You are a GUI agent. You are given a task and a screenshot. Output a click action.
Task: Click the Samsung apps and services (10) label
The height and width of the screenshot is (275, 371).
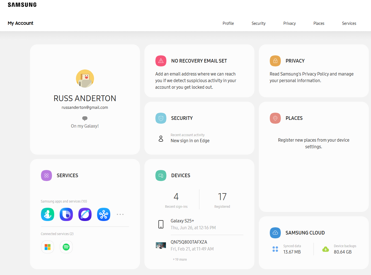pyautogui.click(x=64, y=201)
